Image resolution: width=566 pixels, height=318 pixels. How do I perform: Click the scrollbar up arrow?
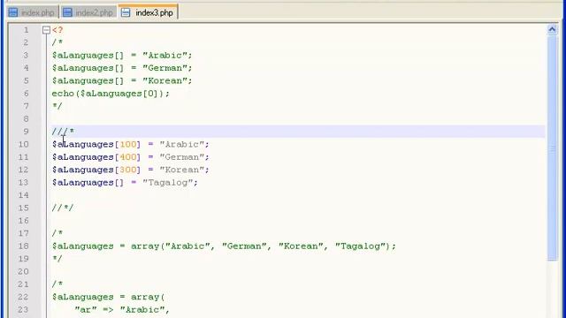(552, 29)
